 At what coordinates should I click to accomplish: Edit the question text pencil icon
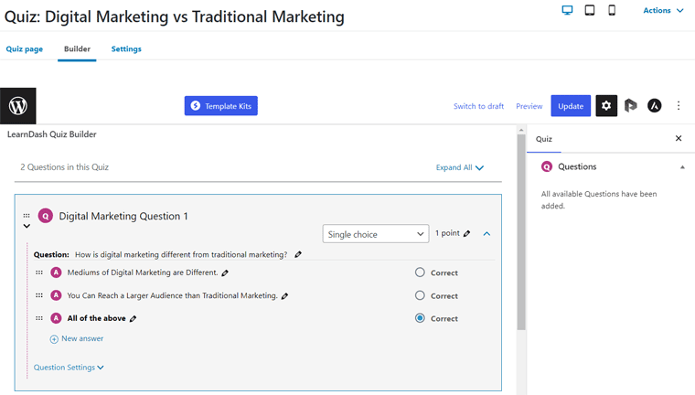[298, 255]
